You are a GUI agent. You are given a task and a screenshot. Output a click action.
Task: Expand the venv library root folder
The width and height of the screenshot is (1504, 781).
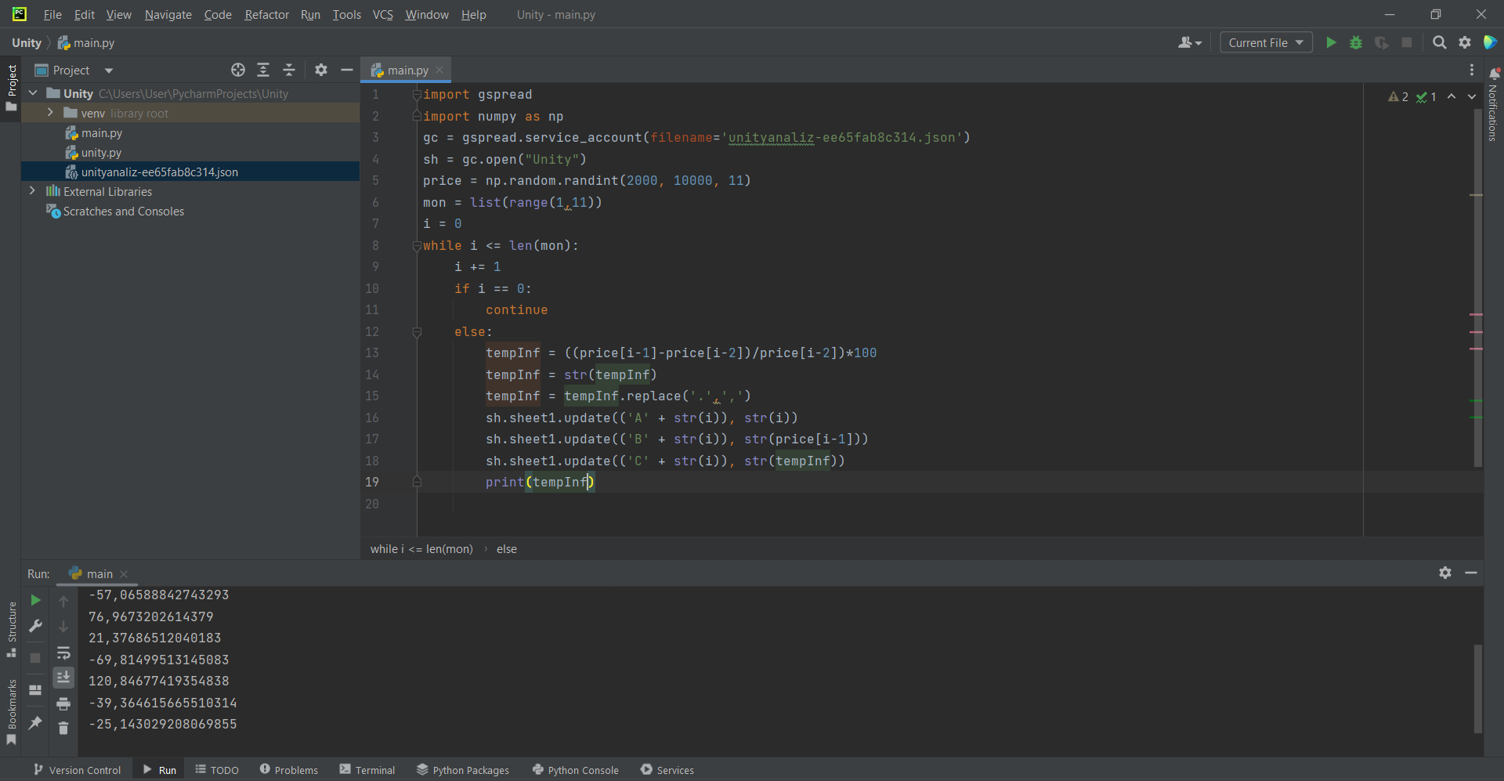pyautogui.click(x=50, y=113)
